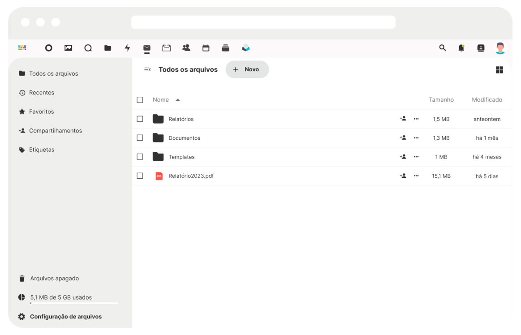Open Recentes in the sidebar
The width and height of the screenshot is (521, 335).
(x=41, y=93)
